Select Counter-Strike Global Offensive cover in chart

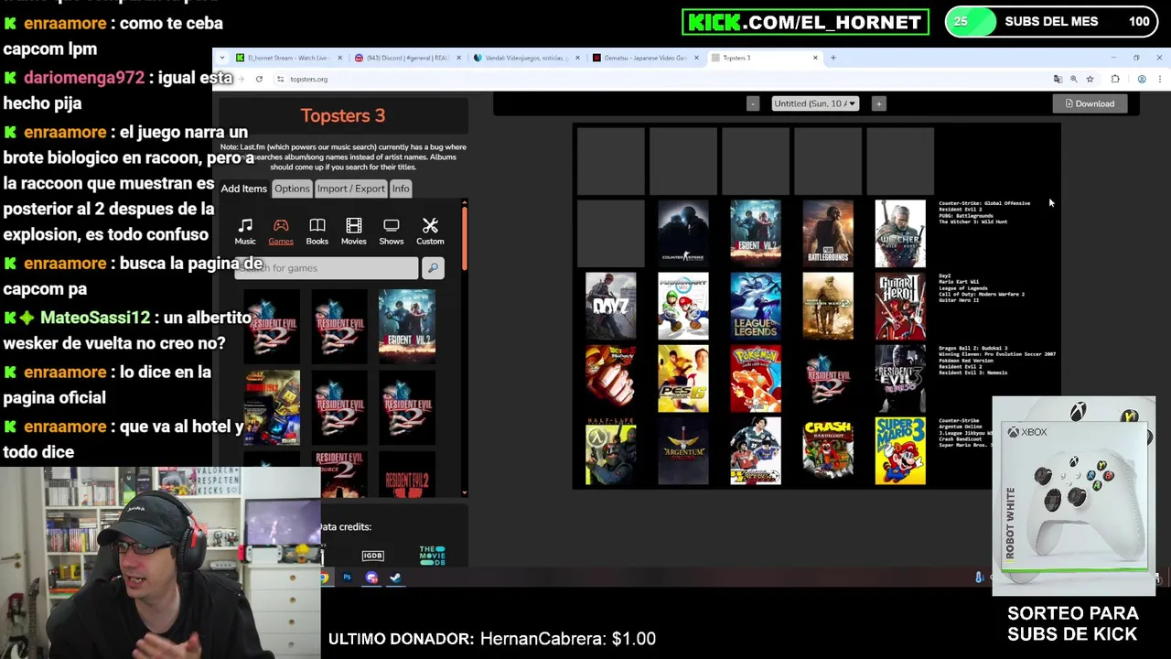[x=683, y=233]
